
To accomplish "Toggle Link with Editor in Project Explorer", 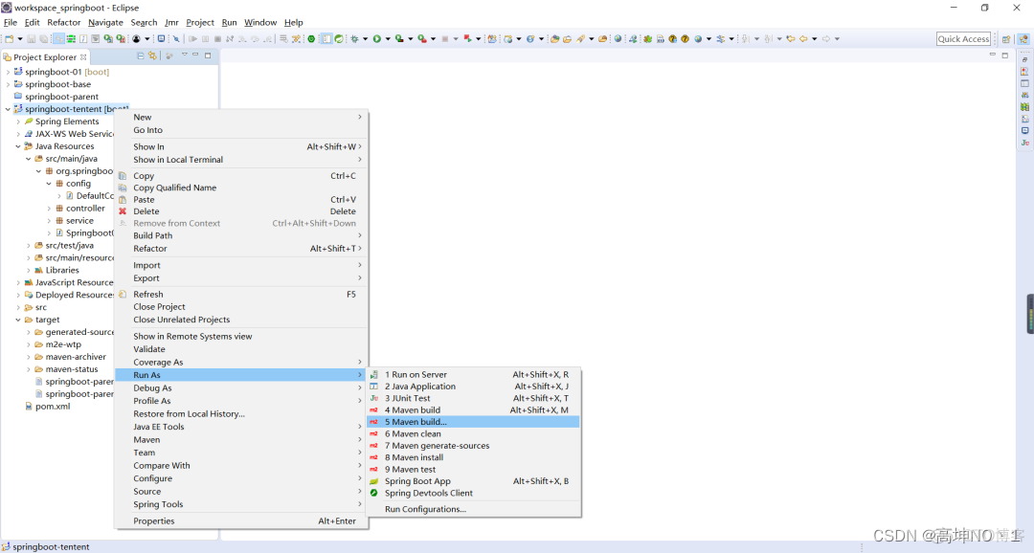I will click(x=152, y=56).
